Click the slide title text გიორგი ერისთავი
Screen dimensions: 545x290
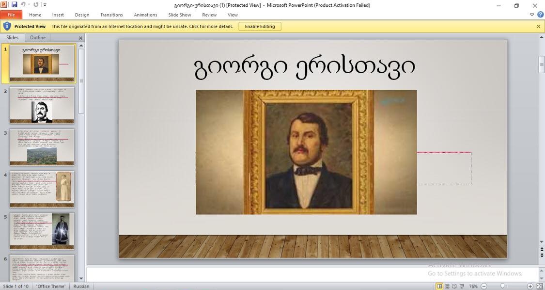coord(305,67)
